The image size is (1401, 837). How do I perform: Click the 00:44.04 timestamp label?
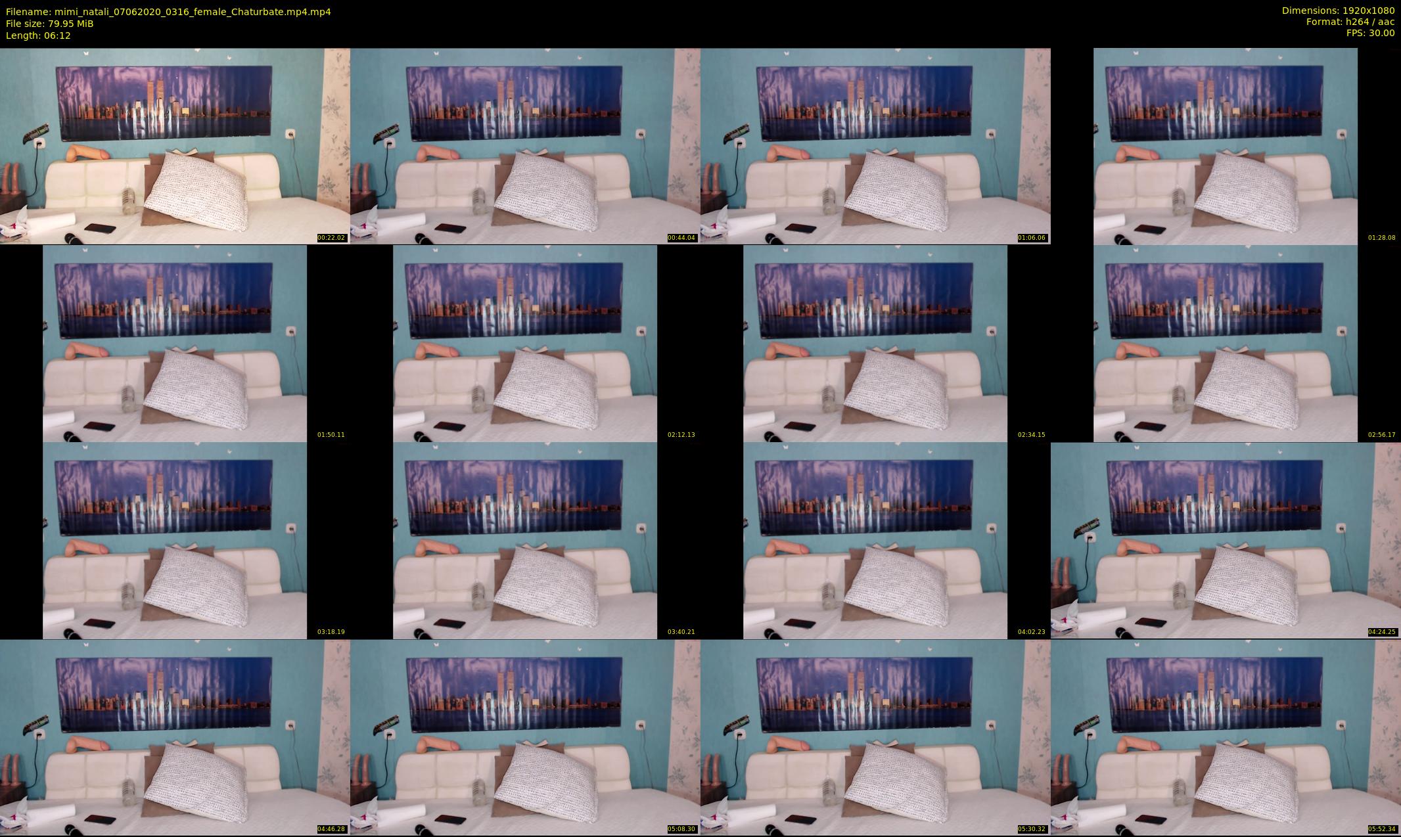coord(681,238)
